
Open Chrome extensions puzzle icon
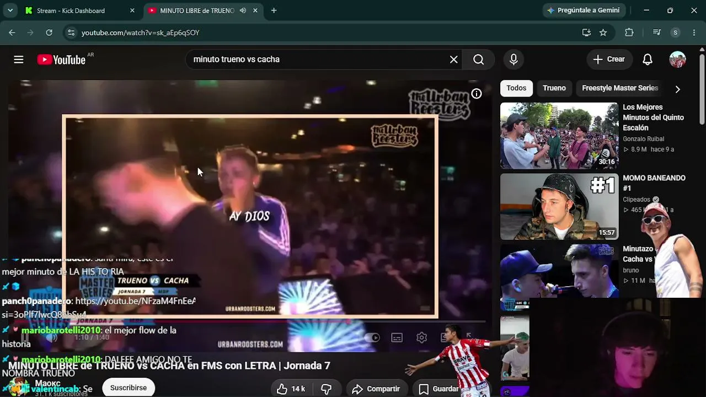tap(629, 33)
